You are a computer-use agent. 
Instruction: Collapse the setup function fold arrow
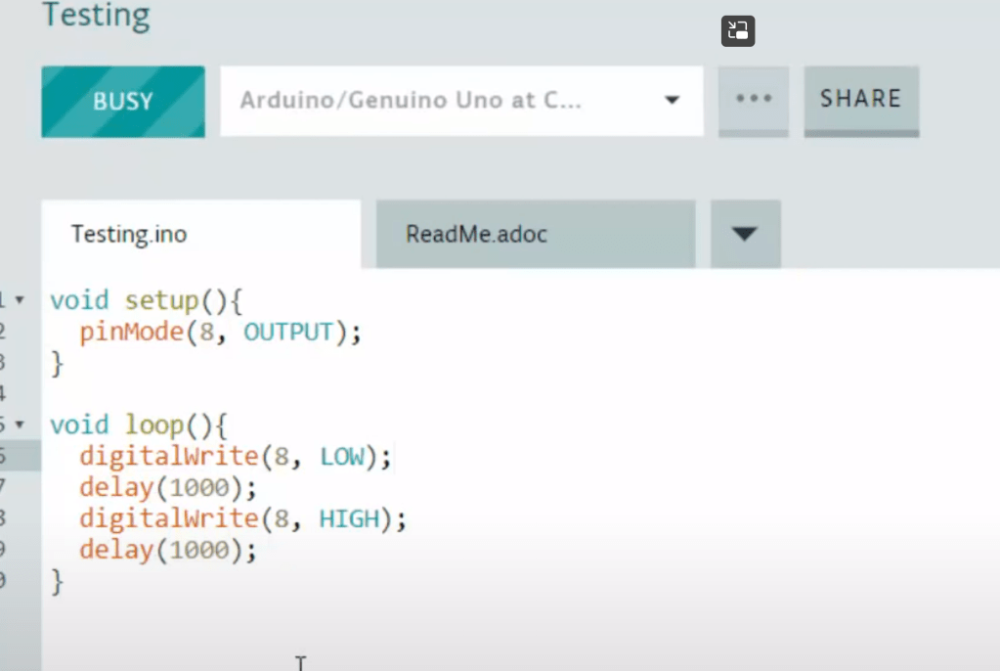click(20, 300)
